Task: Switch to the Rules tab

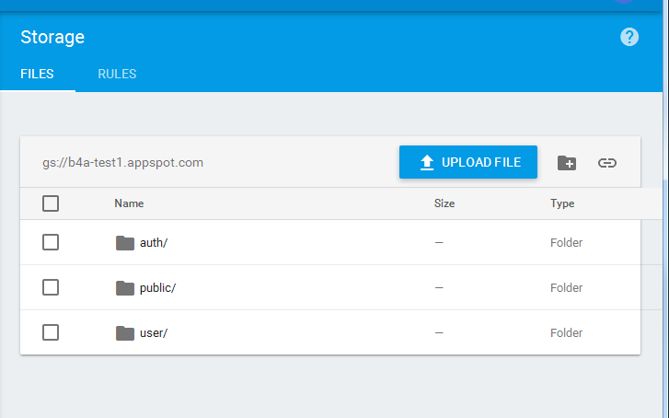Action: pos(117,74)
